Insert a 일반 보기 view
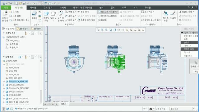 [53, 16]
